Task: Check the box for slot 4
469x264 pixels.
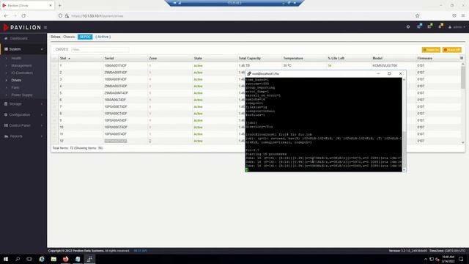Action: tap(54, 87)
